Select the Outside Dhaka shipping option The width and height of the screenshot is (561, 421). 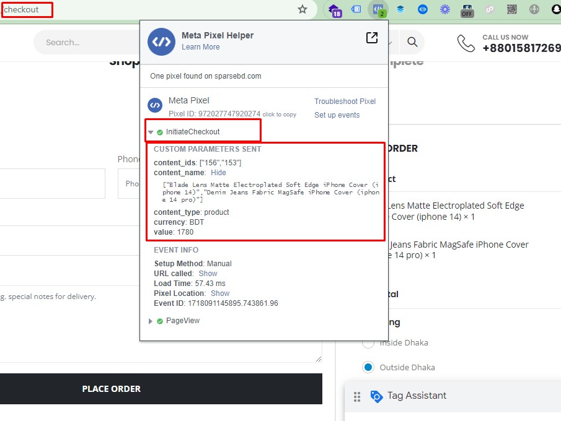tap(368, 367)
